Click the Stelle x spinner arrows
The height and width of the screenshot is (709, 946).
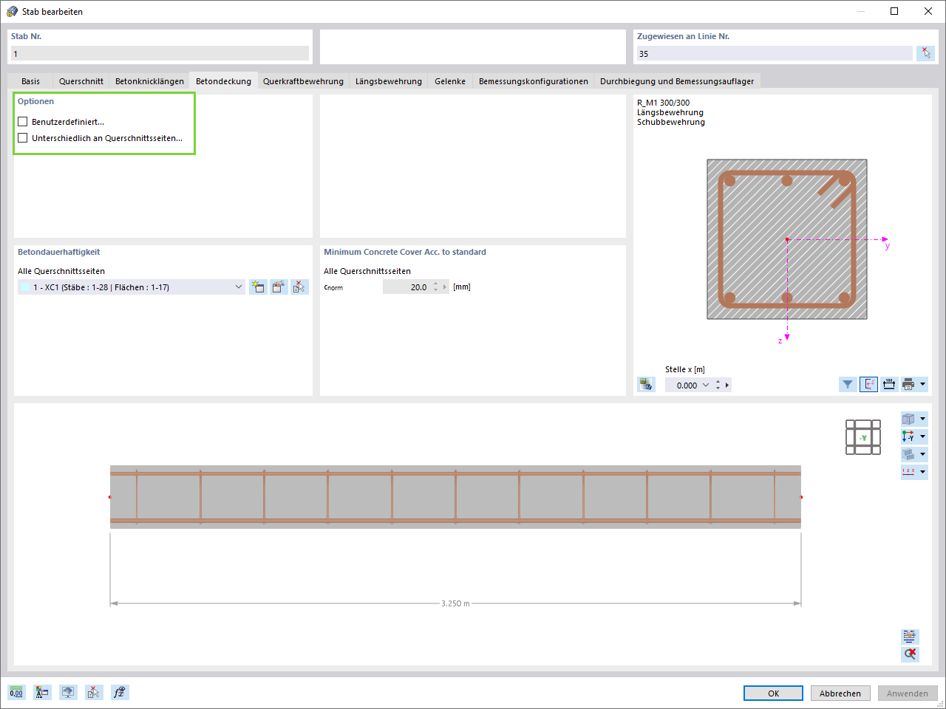pyautogui.click(x=718, y=386)
